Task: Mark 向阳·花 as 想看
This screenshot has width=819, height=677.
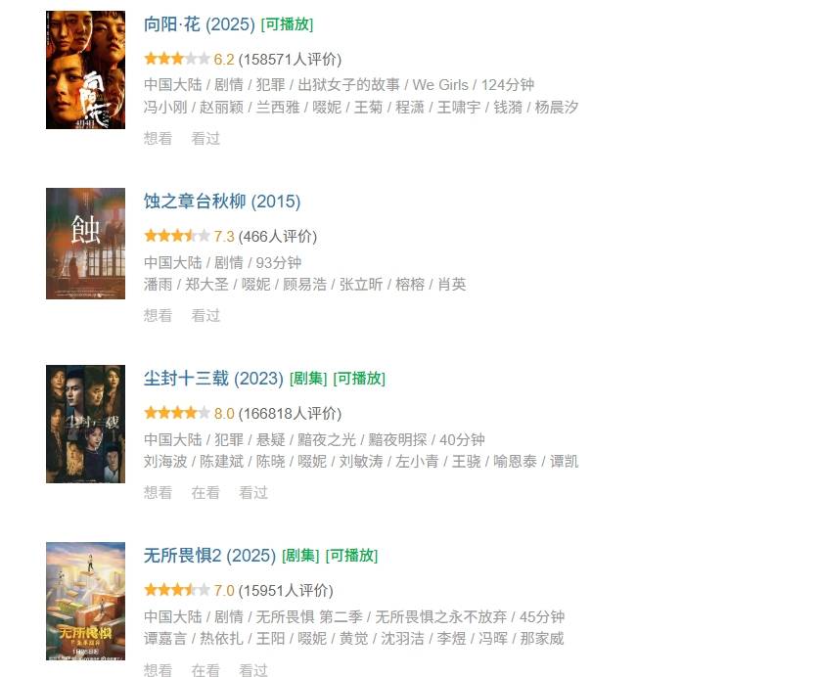Action: pos(158,138)
